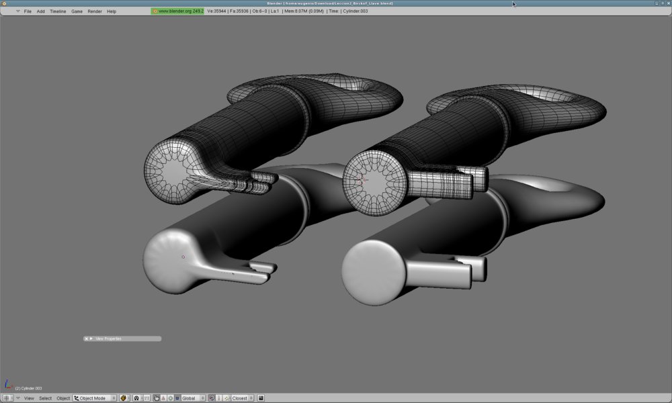Collapse top header menus with triangle arrow
672x403 pixels.
17,11
